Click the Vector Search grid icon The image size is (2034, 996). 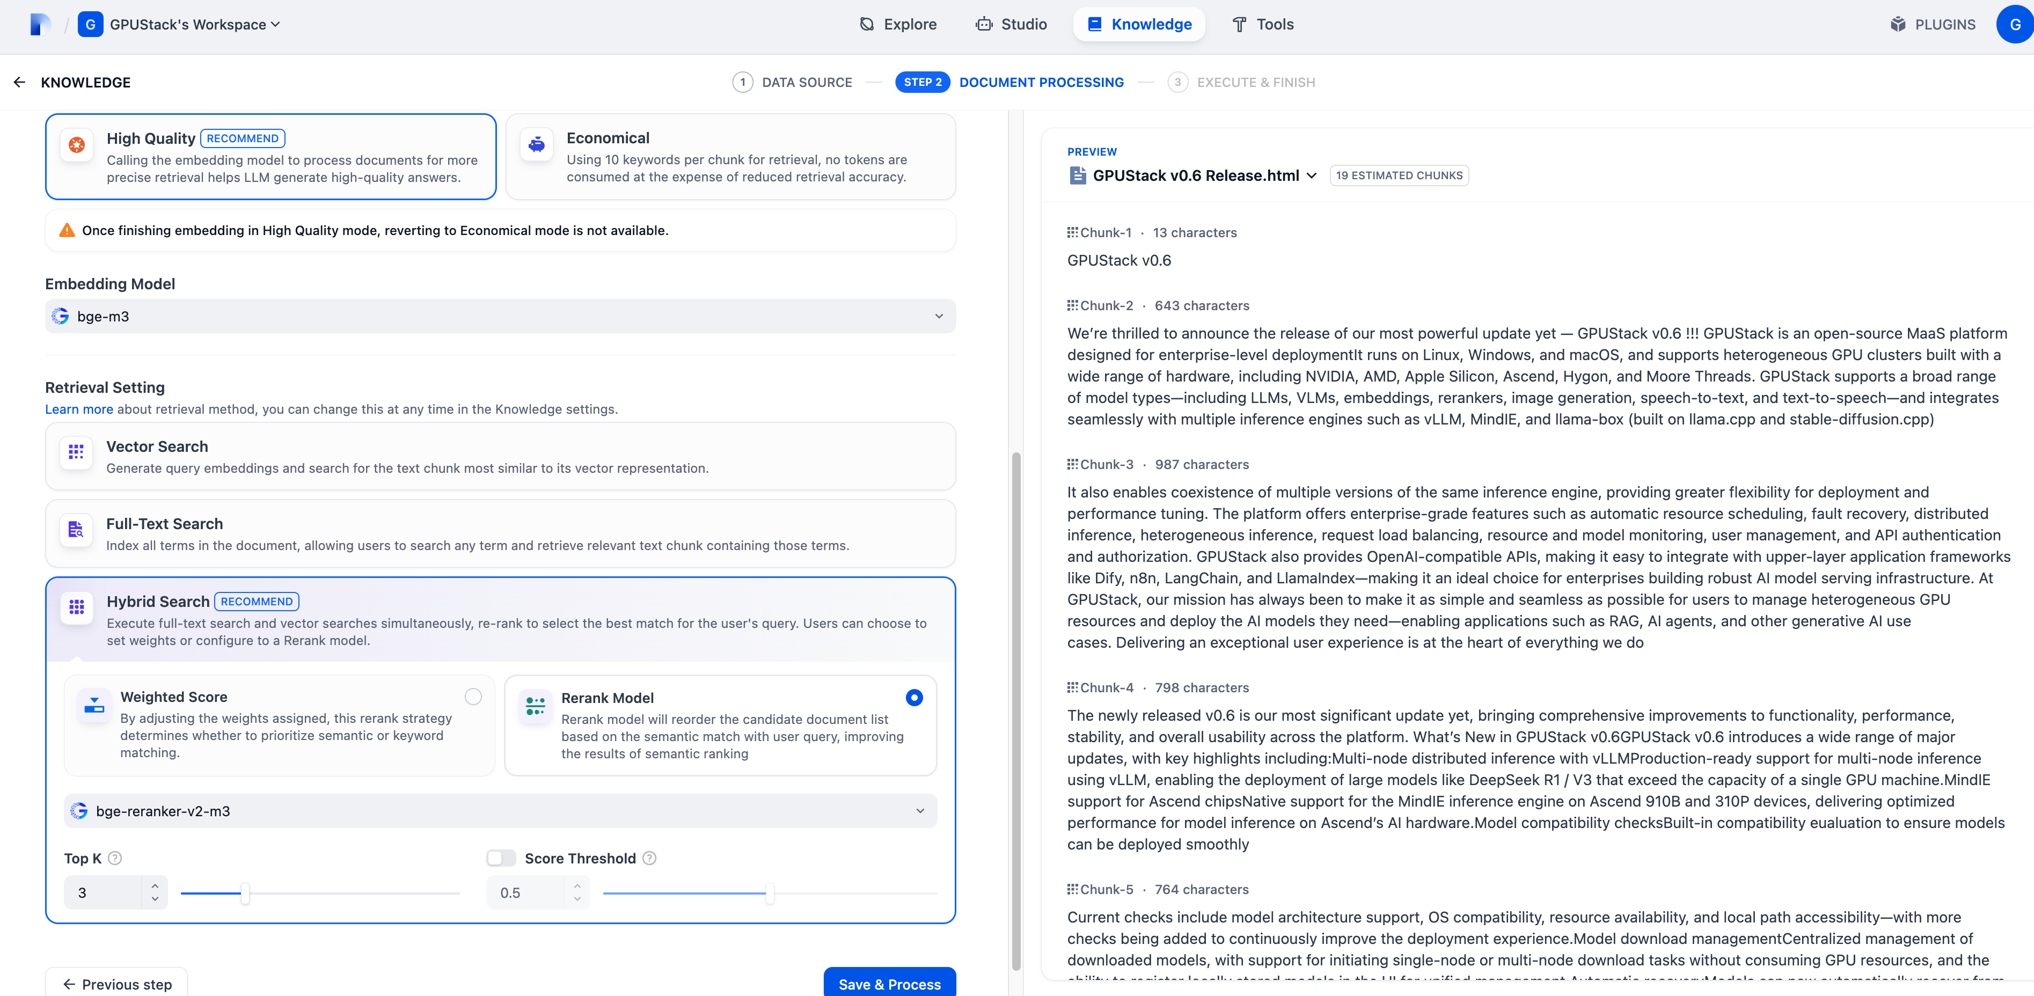(77, 452)
